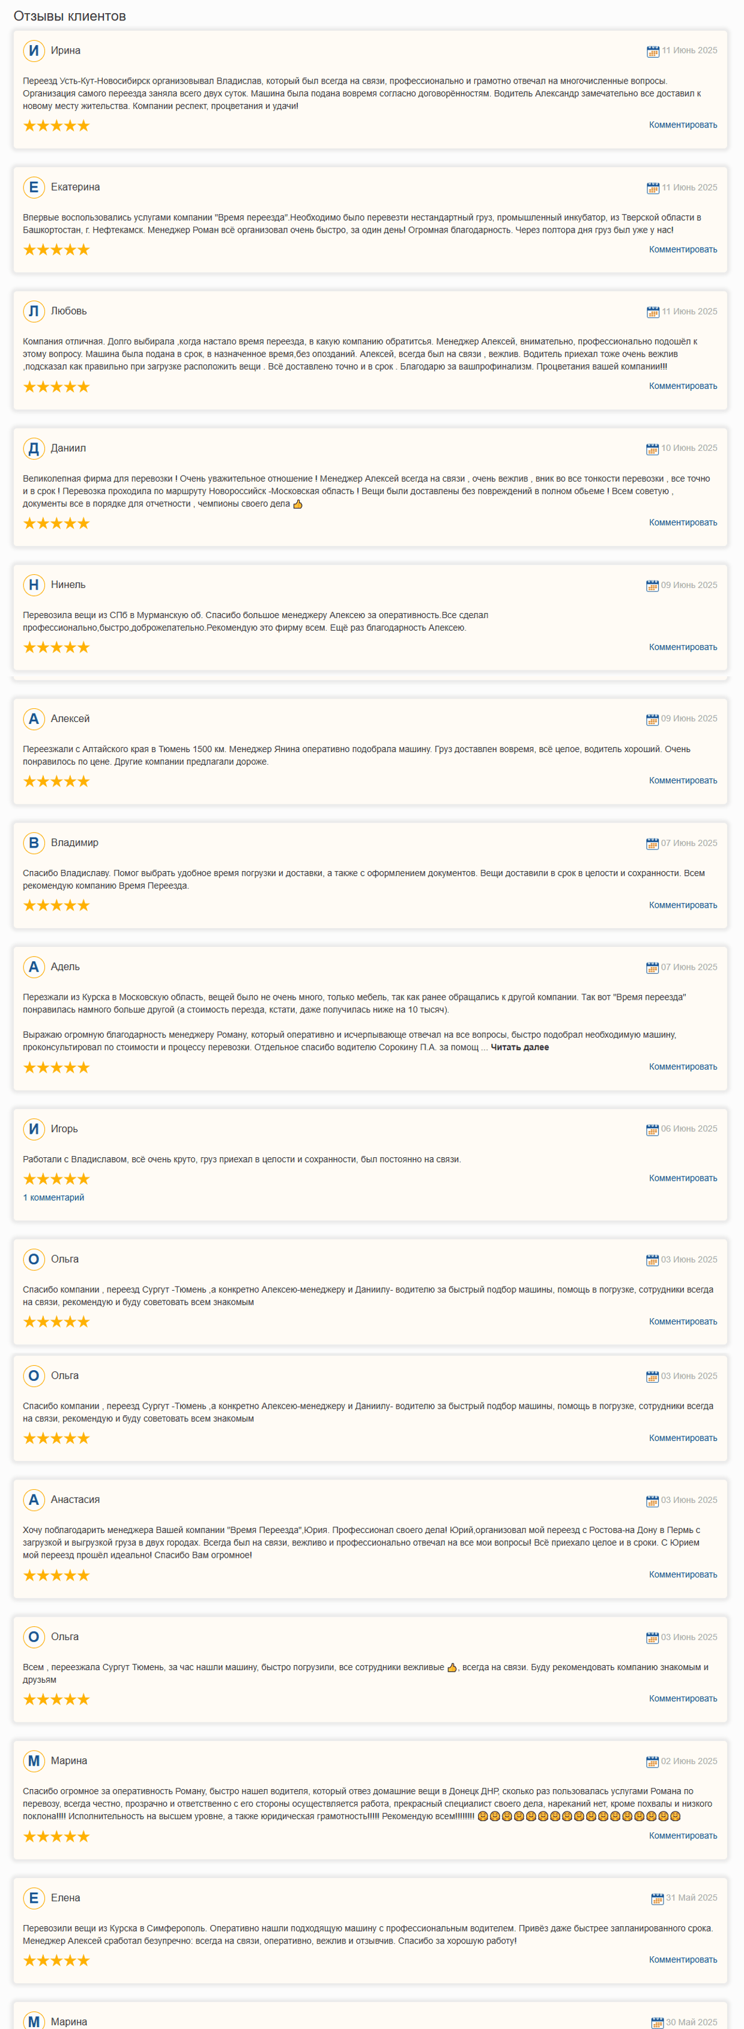The height and width of the screenshot is (2029, 744).
Task: Click the М avatar icon dated 02 Июнь 2025
Action: click(x=34, y=1761)
